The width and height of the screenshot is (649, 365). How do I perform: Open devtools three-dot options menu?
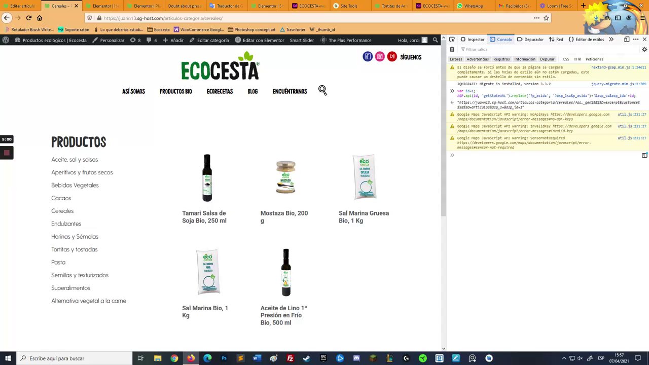[636, 39]
